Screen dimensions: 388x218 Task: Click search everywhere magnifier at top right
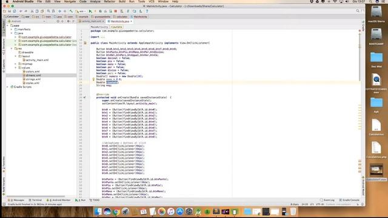pyautogui.click(x=358, y=11)
